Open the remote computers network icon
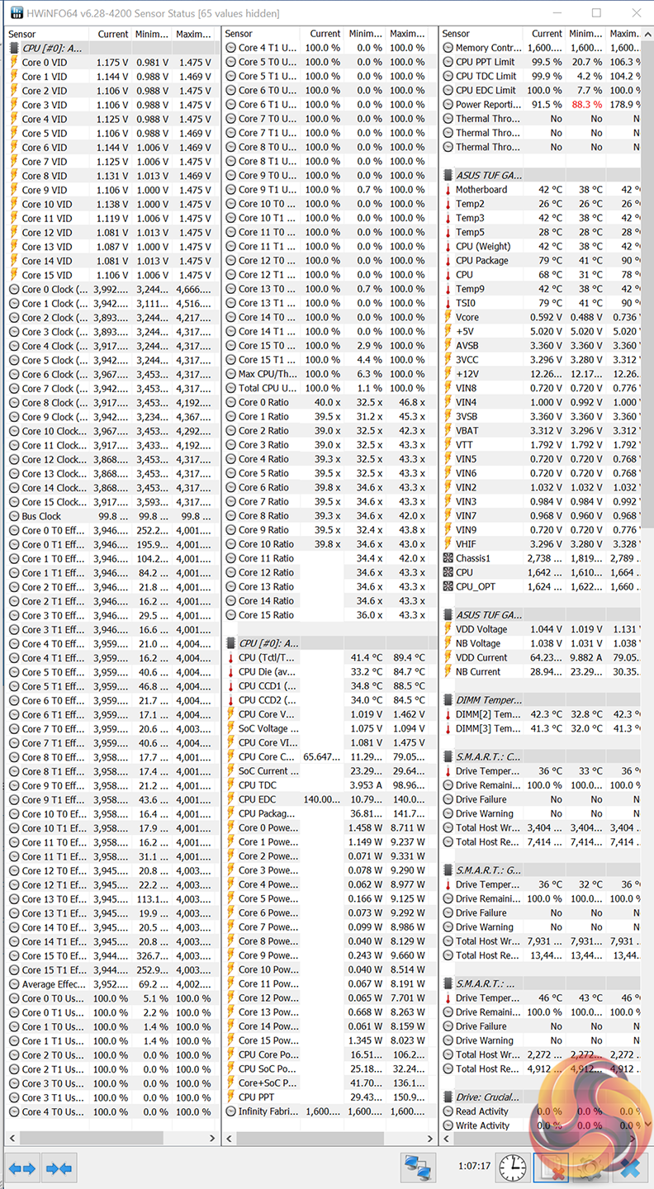The width and height of the screenshot is (654, 1189). click(419, 1168)
